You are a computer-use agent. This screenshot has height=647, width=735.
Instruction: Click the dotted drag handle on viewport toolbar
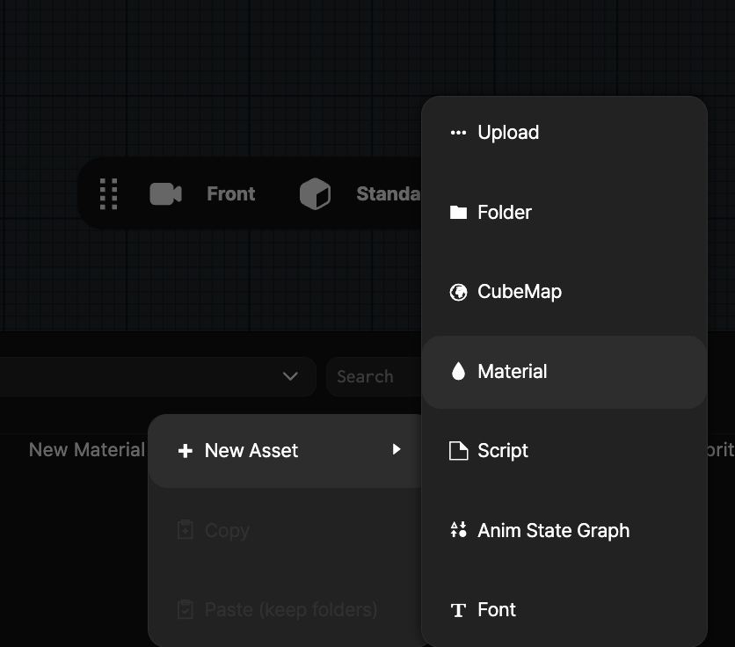point(108,193)
